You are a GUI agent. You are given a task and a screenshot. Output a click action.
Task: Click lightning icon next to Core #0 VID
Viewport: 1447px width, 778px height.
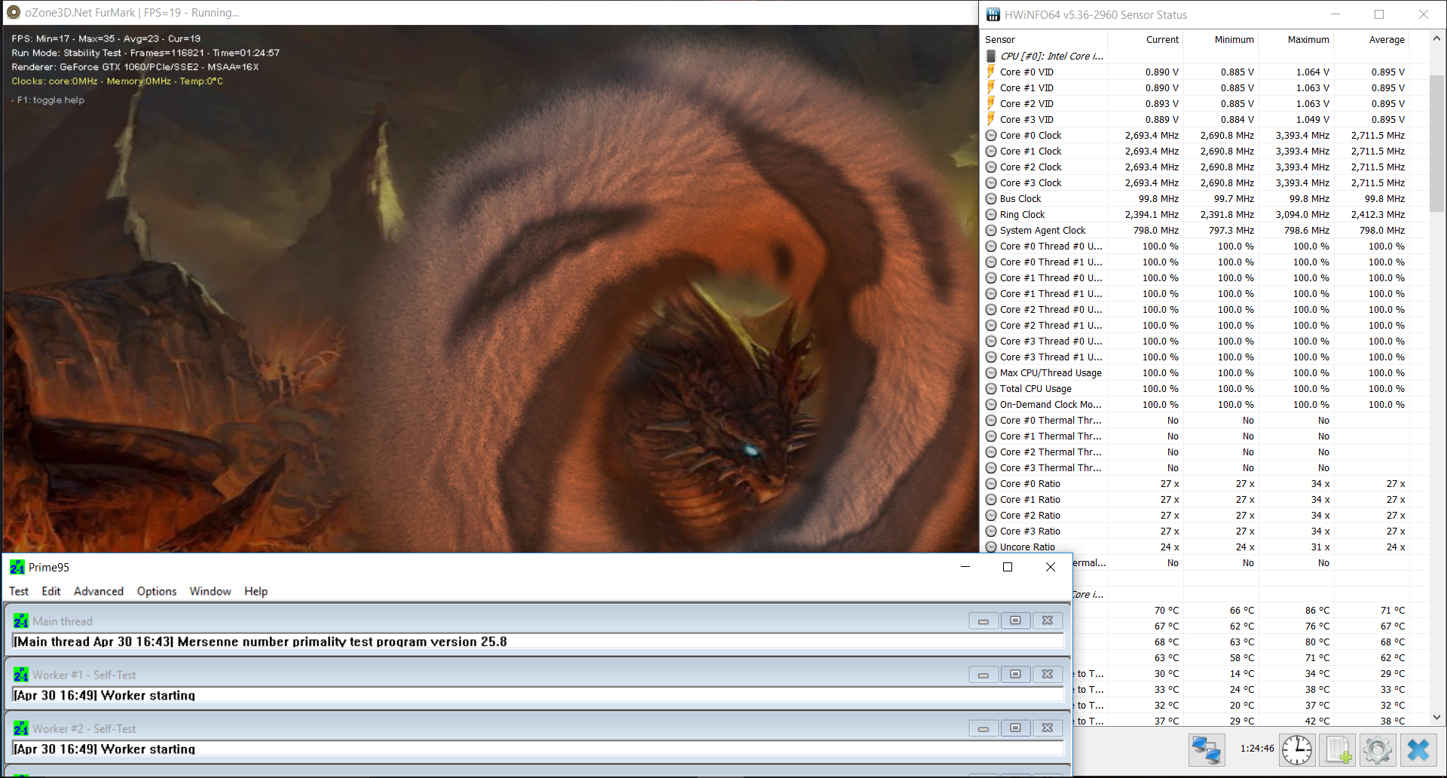coord(991,72)
